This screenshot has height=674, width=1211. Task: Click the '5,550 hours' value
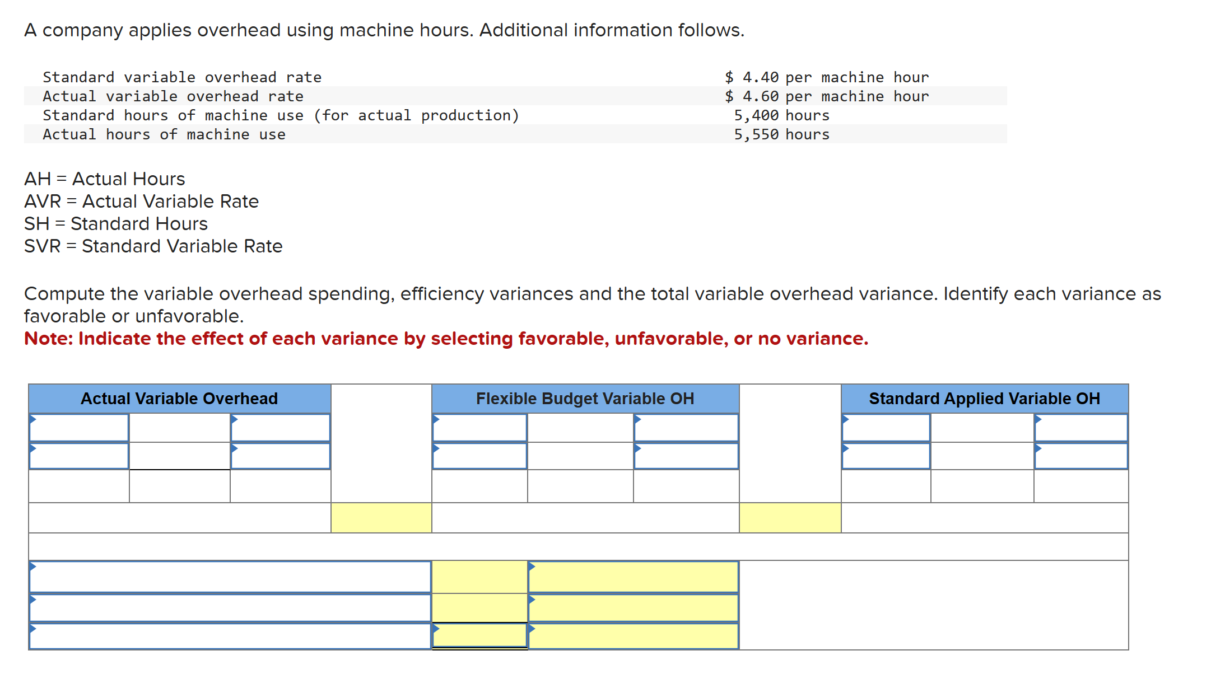point(782,134)
